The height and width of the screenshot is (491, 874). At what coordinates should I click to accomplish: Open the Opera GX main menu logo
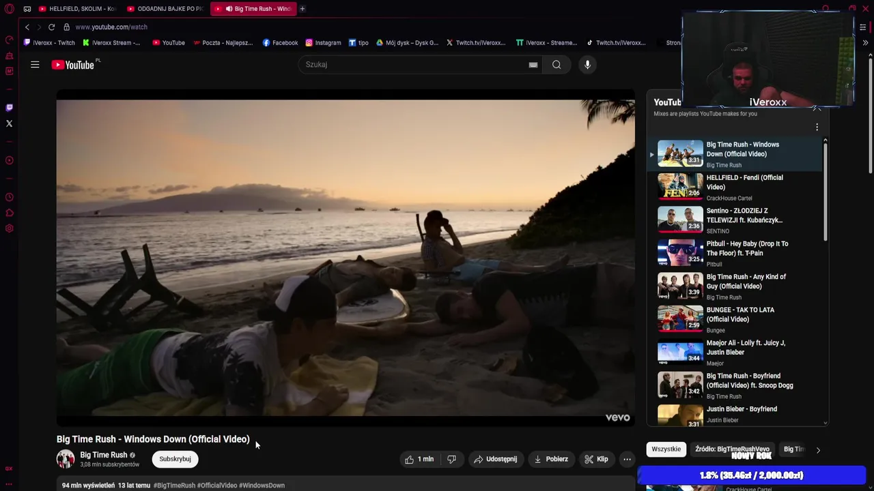tap(9, 9)
